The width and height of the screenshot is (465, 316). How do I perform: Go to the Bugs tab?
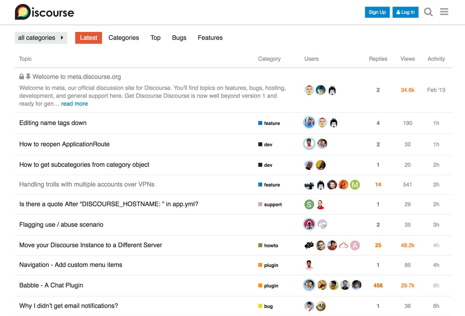click(179, 38)
